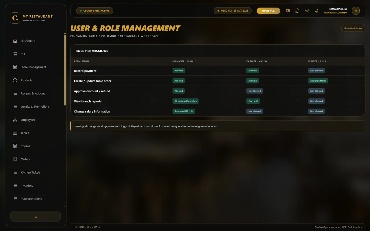
Task: Click the View branch reports label
Action: (88, 101)
